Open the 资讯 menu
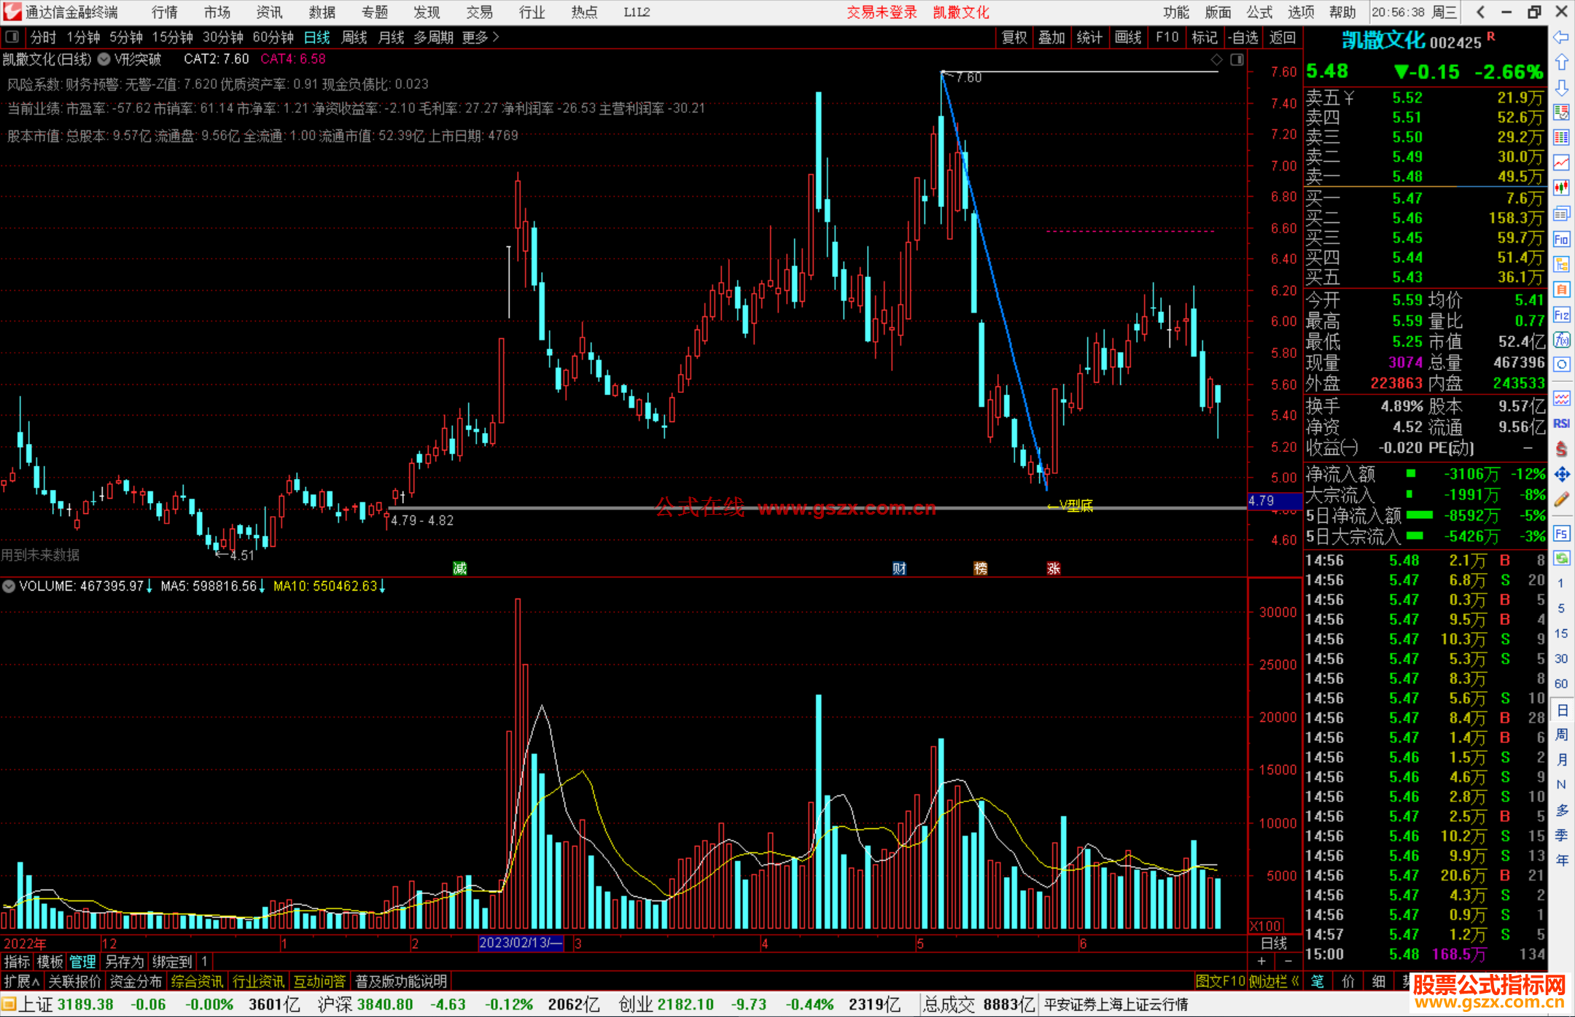 point(269,12)
